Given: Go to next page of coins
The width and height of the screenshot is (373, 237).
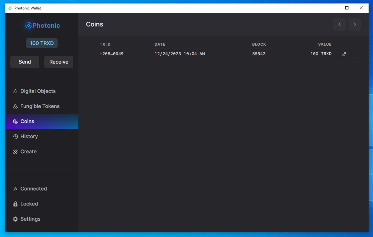Looking at the screenshot, I should (355, 24).
